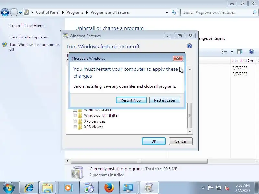Open Control Panel taskbar icon
Screen dimensions: 259x194
click(x=128, y=188)
